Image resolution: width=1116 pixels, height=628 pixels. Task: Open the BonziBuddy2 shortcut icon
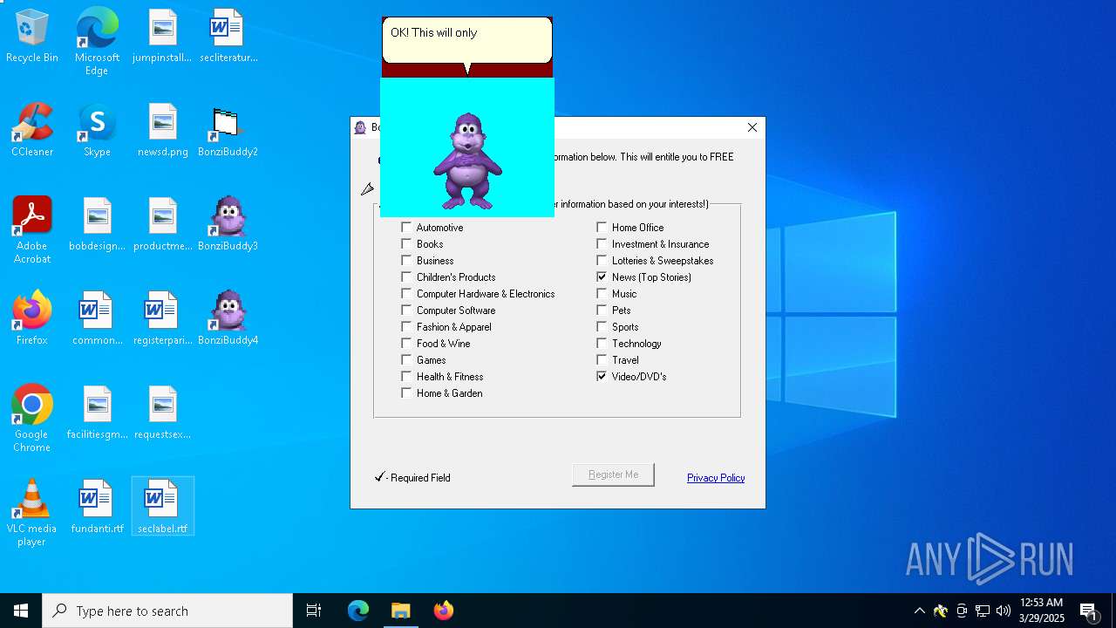[x=228, y=131]
